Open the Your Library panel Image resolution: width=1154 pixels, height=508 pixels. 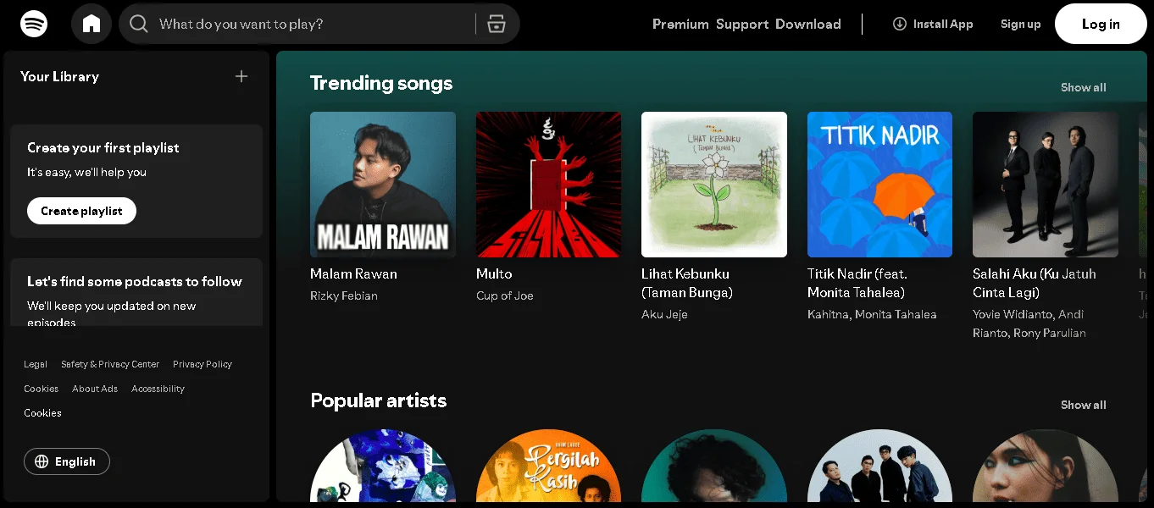click(x=59, y=76)
